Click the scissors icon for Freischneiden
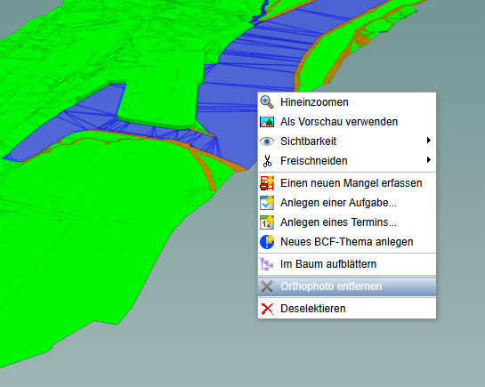Viewport: 485px width, 387px height. coord(267,161)
